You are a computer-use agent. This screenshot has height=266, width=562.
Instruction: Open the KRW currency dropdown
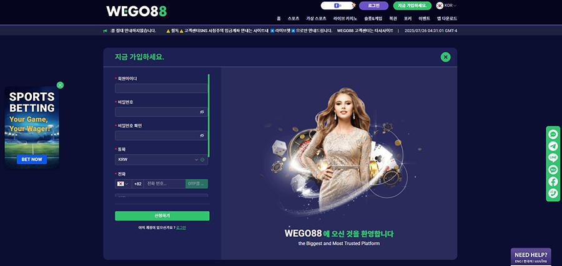[x=161, y=159]
